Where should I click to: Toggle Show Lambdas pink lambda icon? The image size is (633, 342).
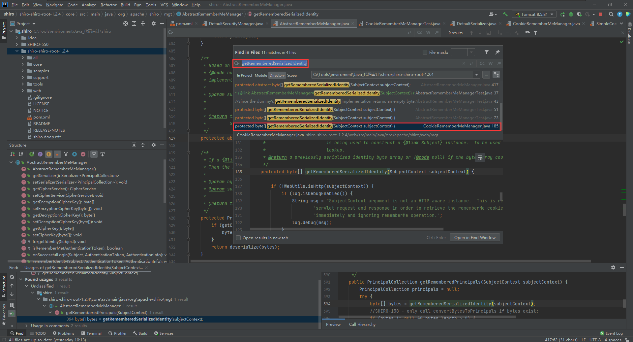point(83,154)
